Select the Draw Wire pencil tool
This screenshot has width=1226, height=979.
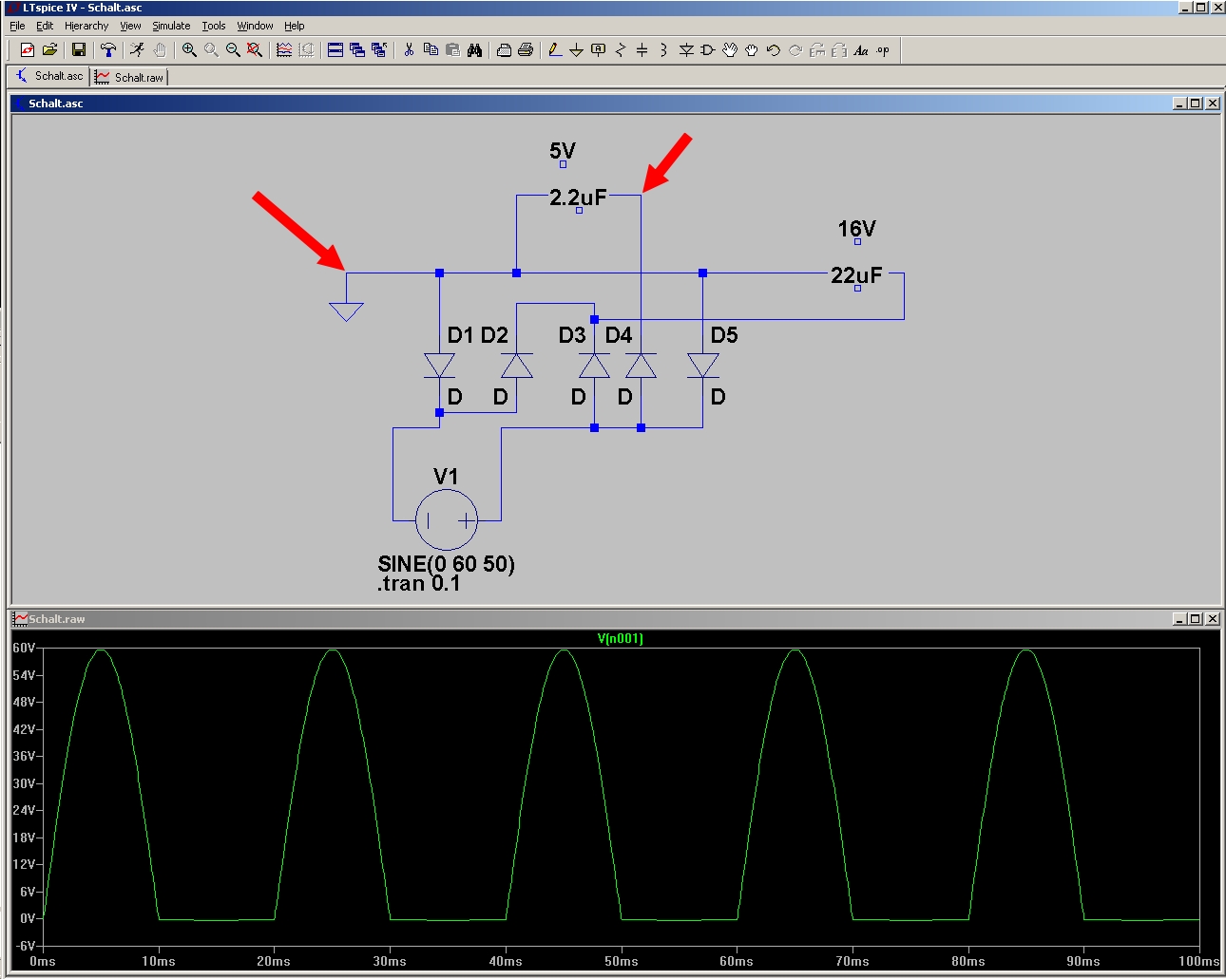pos(555,50)
